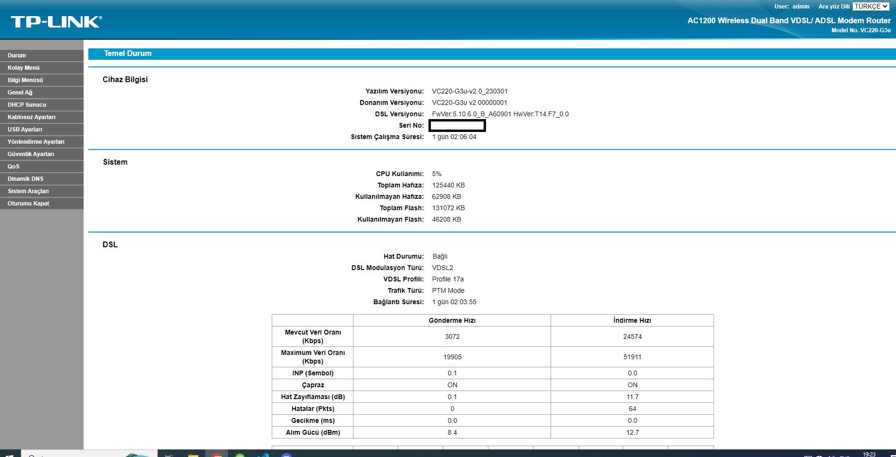Click the Hat Zayıflaması upload value 0.1
The image size is (896, 457).
click(x=452, y=397)
